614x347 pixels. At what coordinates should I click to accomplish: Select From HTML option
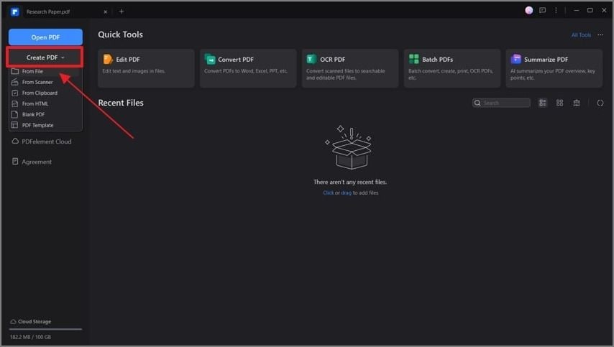point(45,103)
